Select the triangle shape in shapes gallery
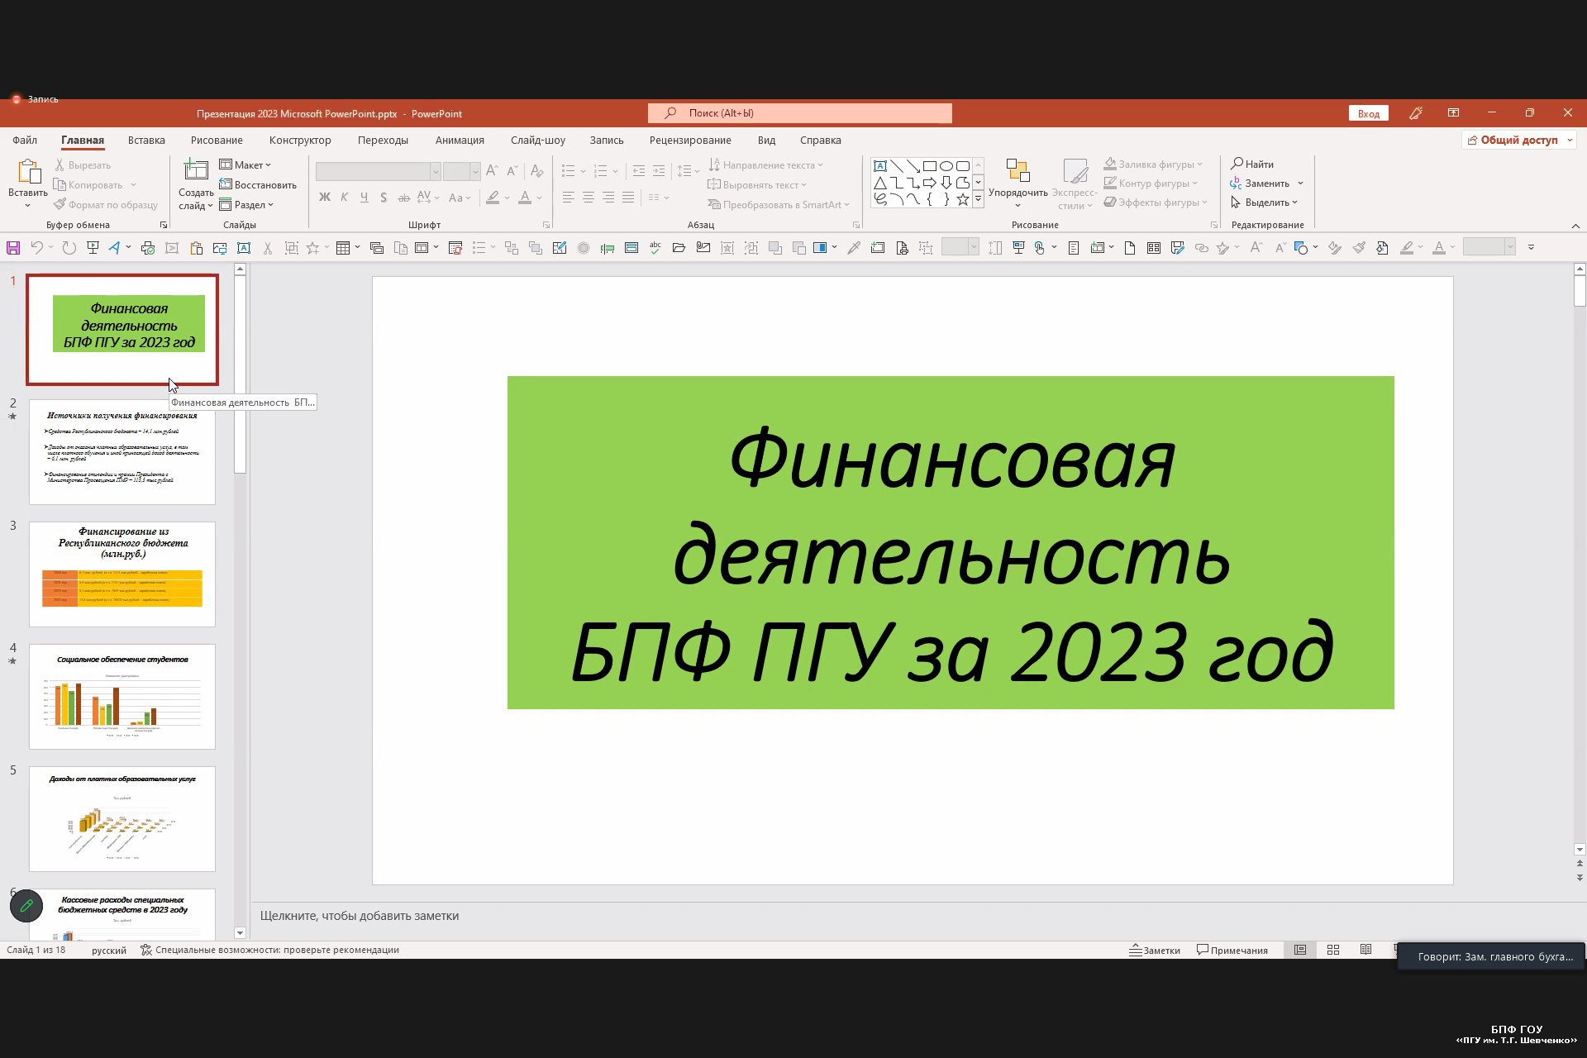 point(880,183)
